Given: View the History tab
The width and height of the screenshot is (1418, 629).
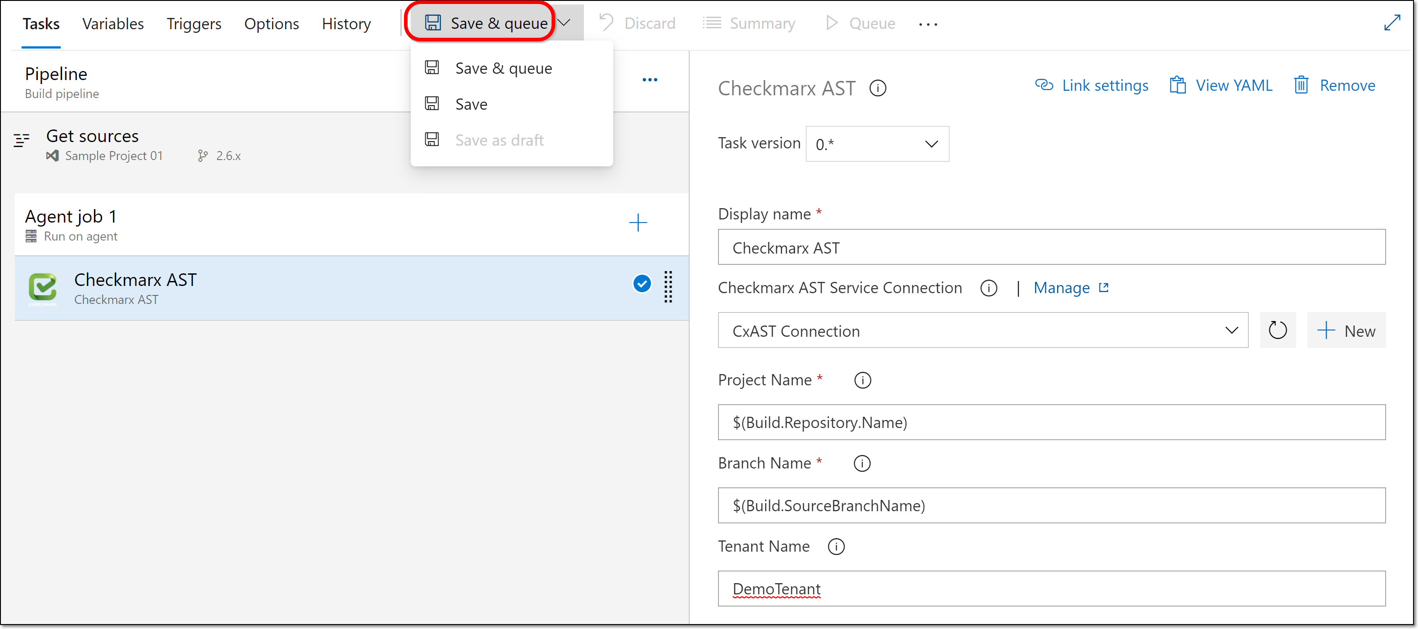Looking at the screenshot, I should point(346,24).
